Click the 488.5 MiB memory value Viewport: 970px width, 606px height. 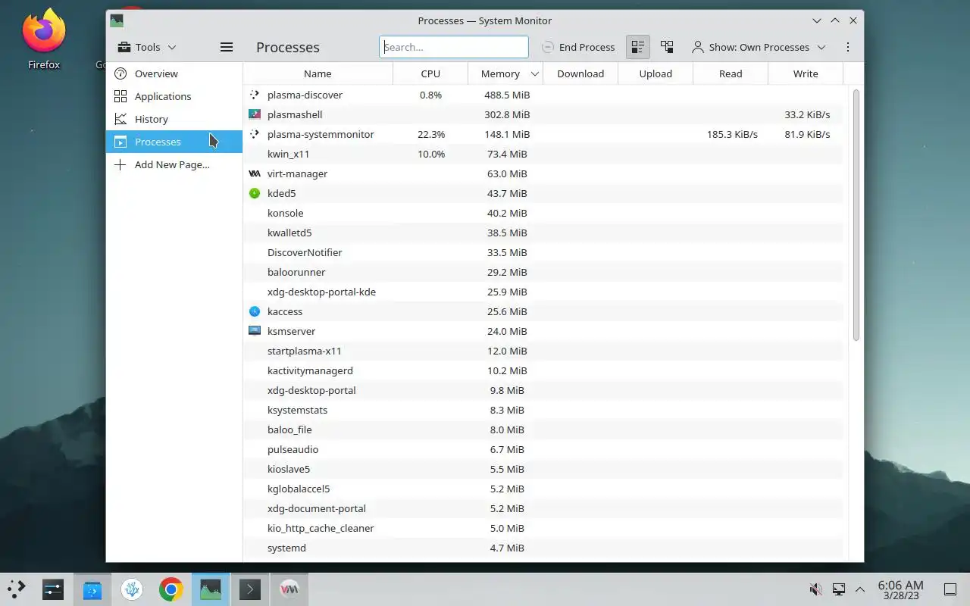[x=507, y=95]
